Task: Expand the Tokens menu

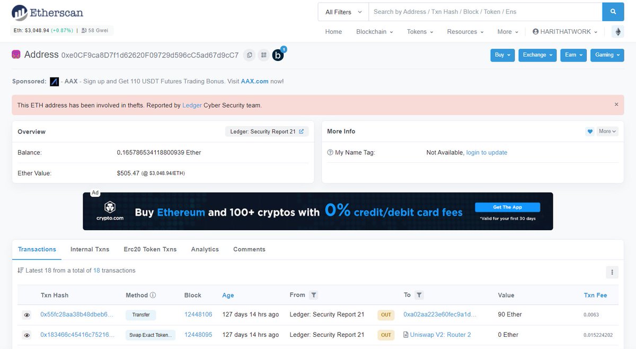Action: click(x=420, y=32)
